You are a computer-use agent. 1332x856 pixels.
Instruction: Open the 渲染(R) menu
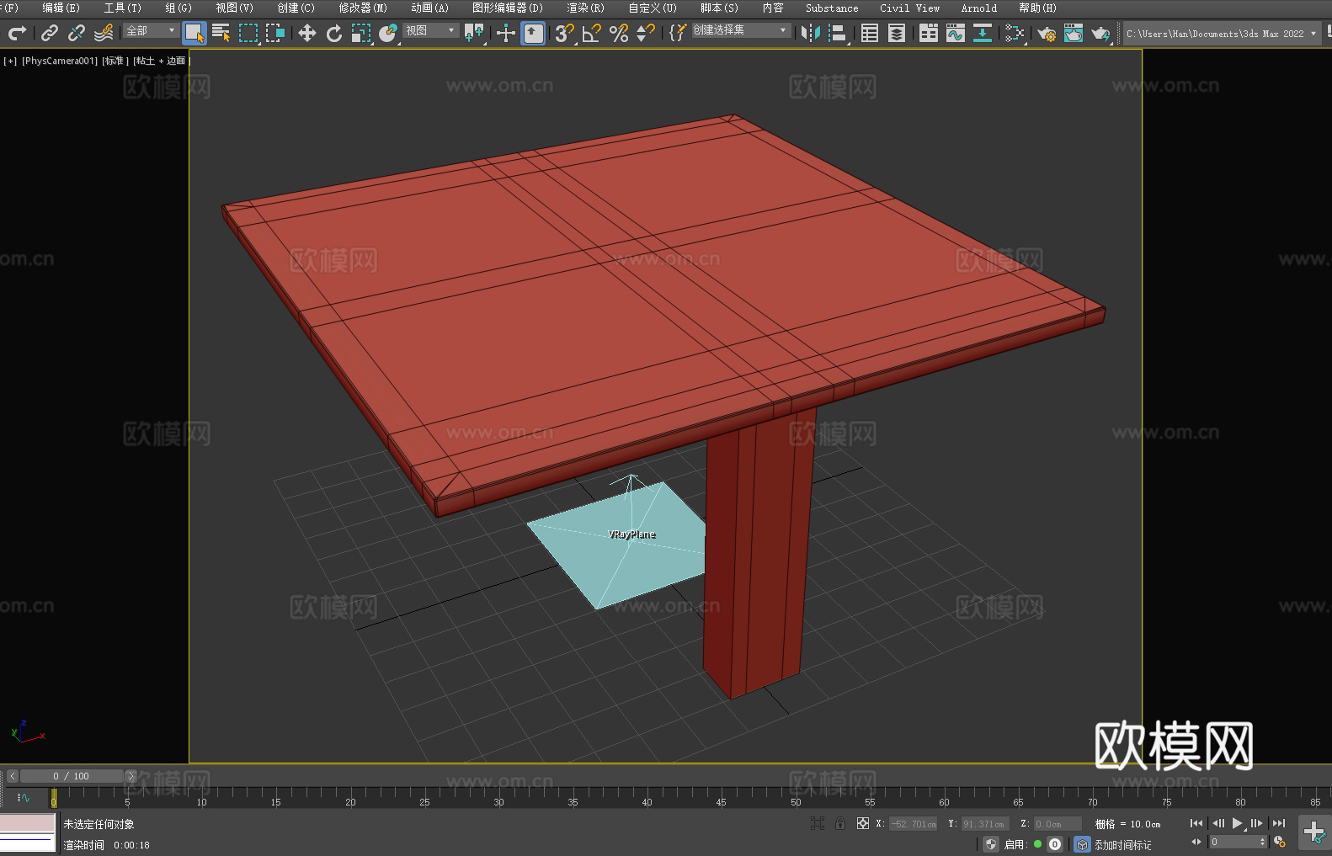(x=585, y=8)
